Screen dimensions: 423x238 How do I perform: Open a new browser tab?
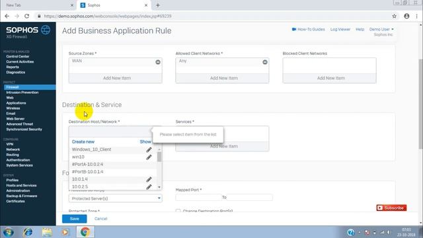click(158, 5)
